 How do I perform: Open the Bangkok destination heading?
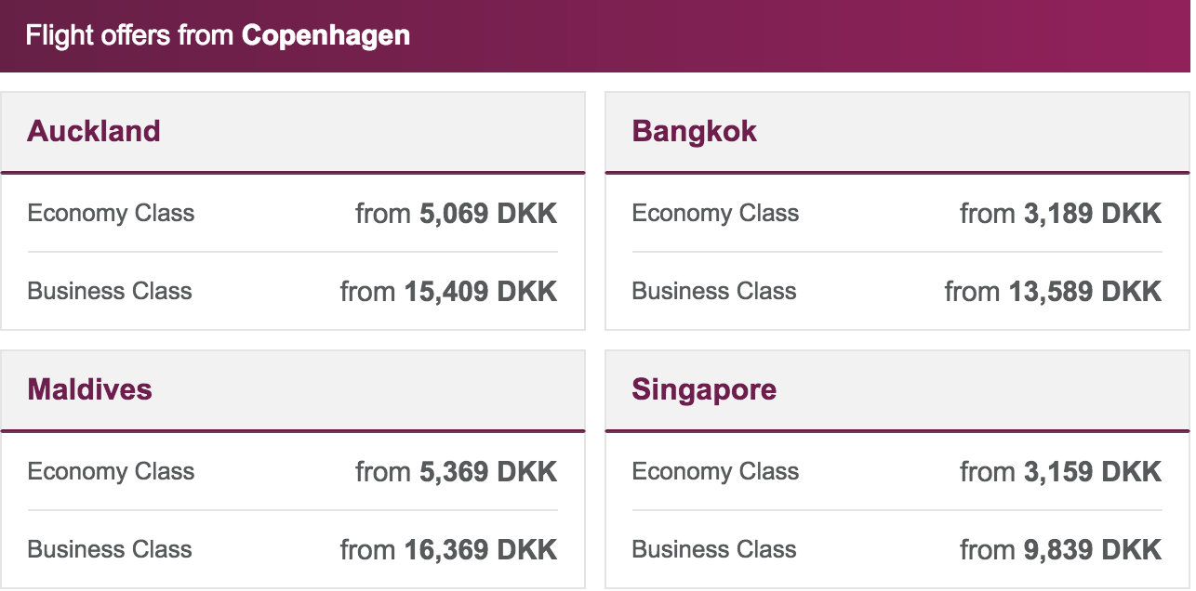pyautogui.click(x=694, y=131)
